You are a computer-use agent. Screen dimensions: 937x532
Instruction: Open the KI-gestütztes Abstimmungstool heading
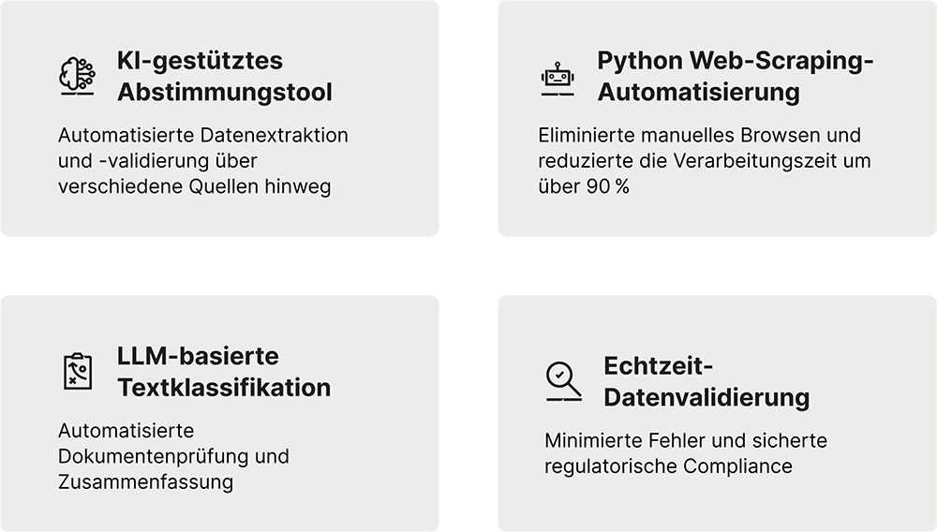point(224,77)
